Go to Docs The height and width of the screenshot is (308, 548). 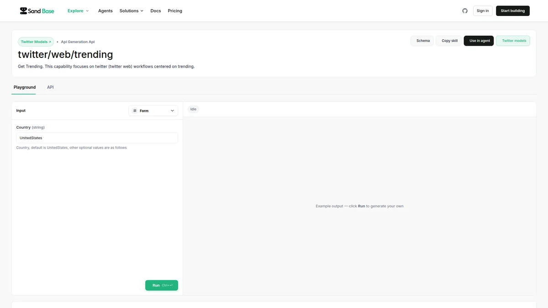click(156, 10)
